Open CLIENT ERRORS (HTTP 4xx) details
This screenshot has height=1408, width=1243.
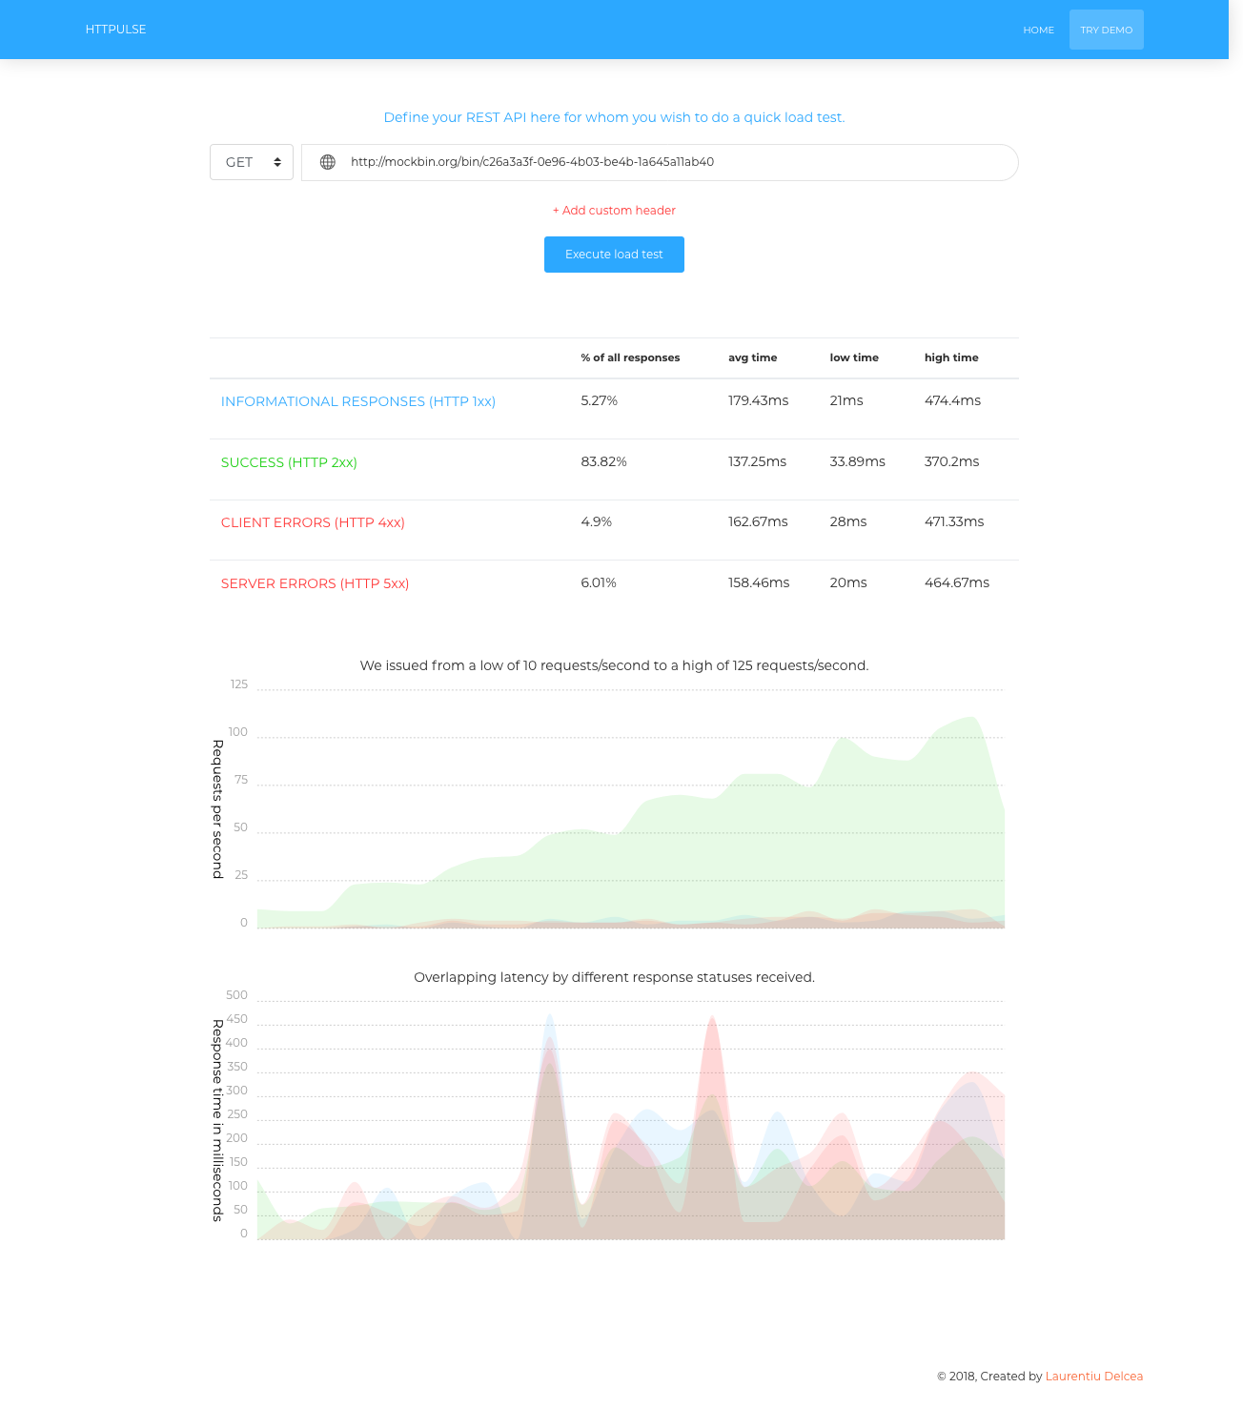pos(313,522)
